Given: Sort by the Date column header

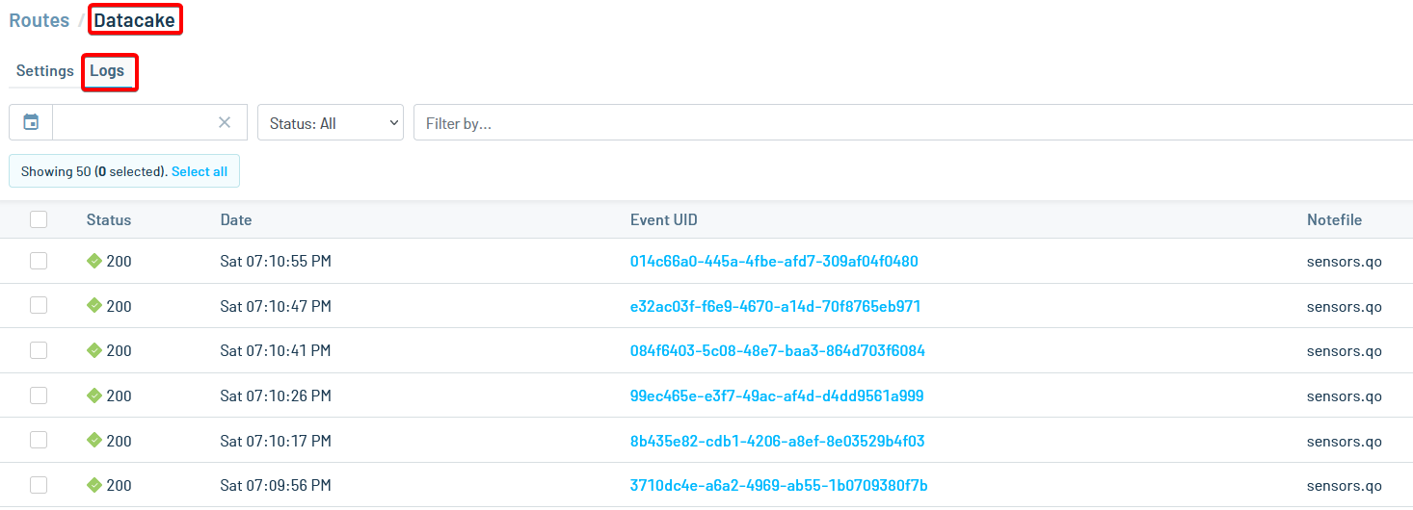Looking at the screenshot, I should pyautogui.click(x=236, y=219).
